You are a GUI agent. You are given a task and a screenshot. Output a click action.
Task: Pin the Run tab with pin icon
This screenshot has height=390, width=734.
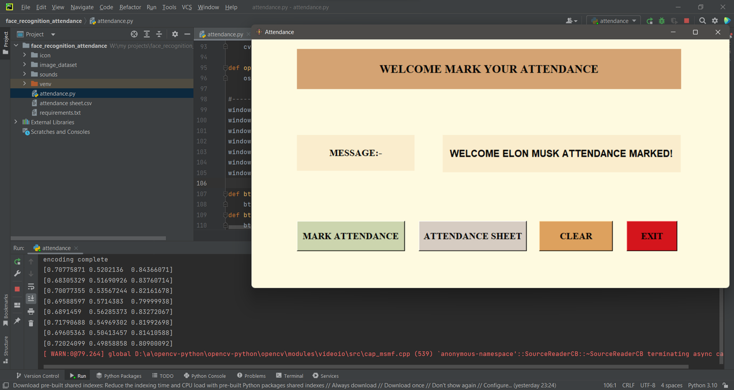coord(17,321)
